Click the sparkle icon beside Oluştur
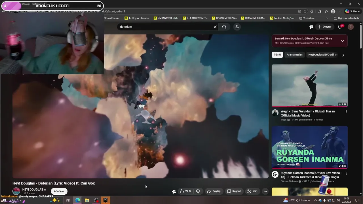The image size is (363, 204). (x=311, y=27)
